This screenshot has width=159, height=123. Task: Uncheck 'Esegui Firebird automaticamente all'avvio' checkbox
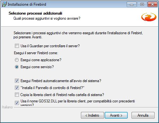pyautogui.click(x=17, y=81)
